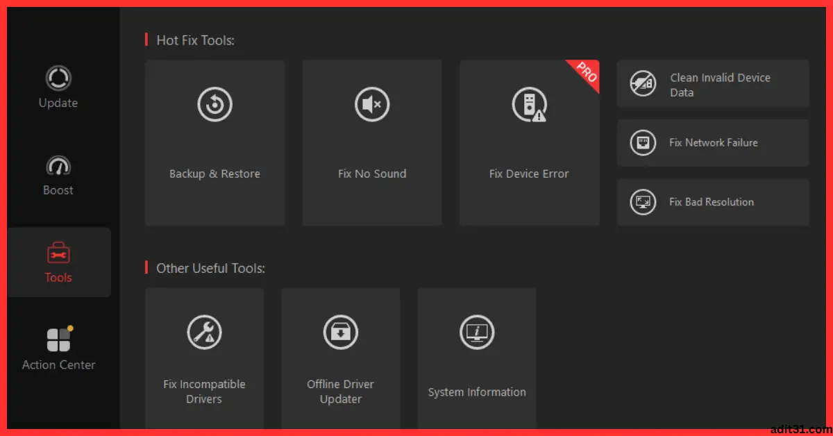Click the System Information monitor icon
Screen dimensions: 833x436
[x=477, y=332]
